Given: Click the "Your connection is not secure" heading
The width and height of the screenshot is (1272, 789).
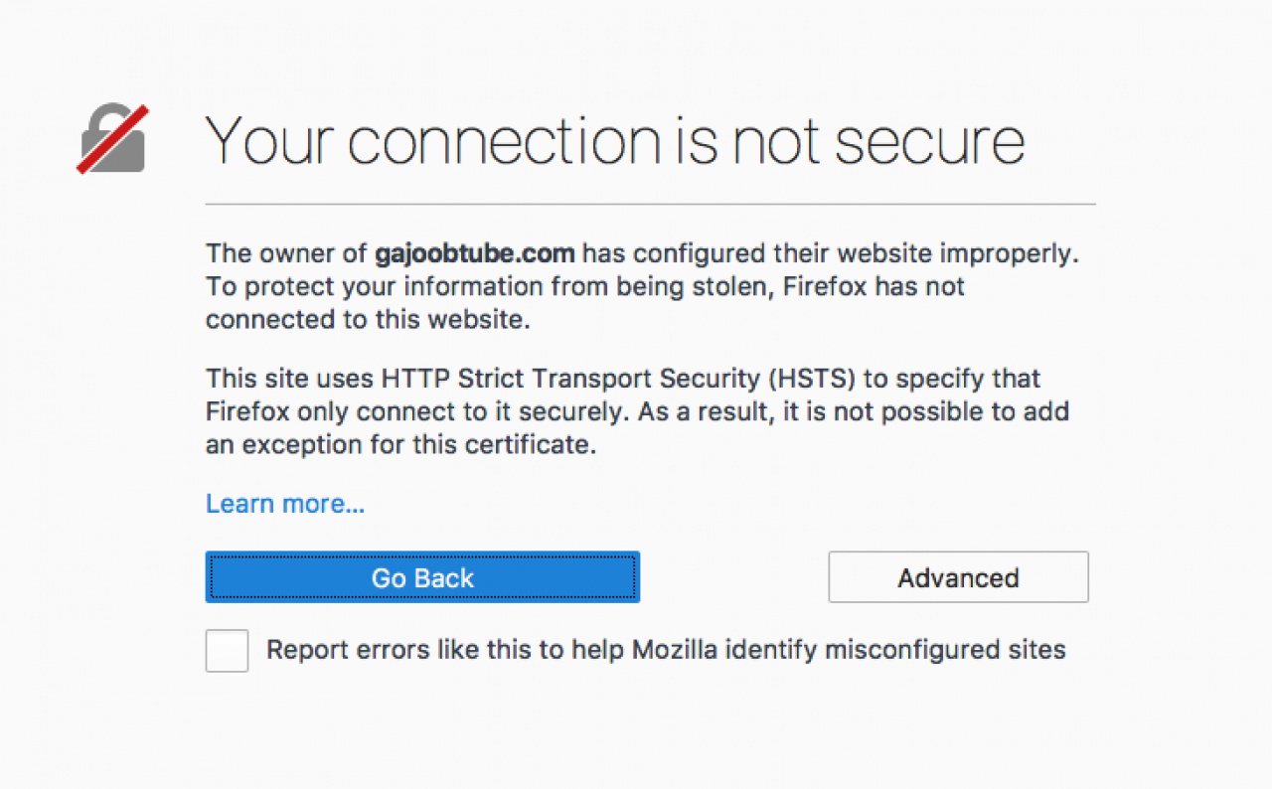Looking at the screenshot, I should pos(614,139).
